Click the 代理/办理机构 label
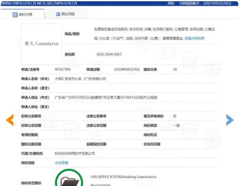This screenshot has height=186, width=240. [x=32, y=153]
